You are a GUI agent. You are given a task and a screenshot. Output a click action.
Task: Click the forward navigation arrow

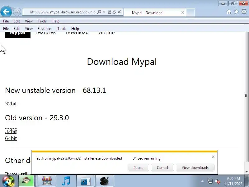(x=17, y=12)
